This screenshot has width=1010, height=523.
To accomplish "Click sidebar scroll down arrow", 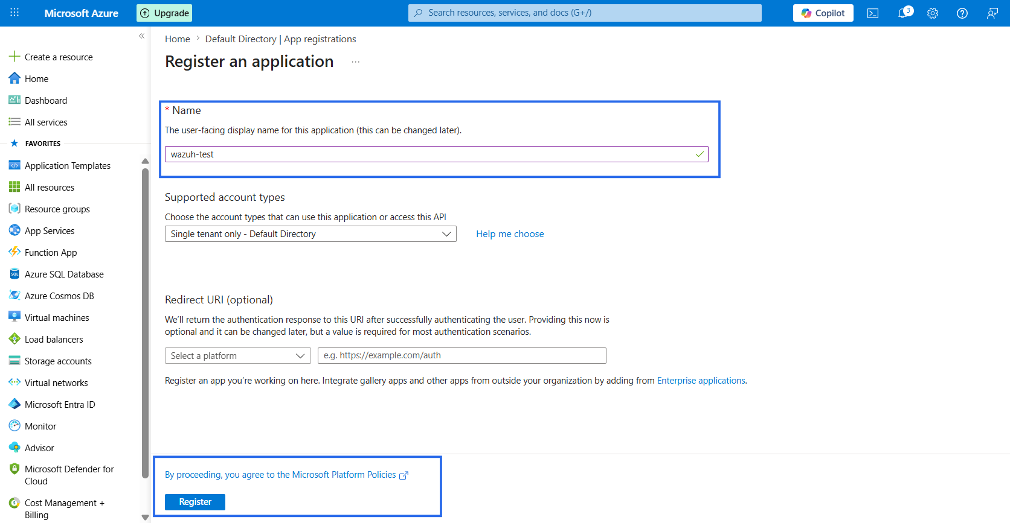I will coord(145,517).
